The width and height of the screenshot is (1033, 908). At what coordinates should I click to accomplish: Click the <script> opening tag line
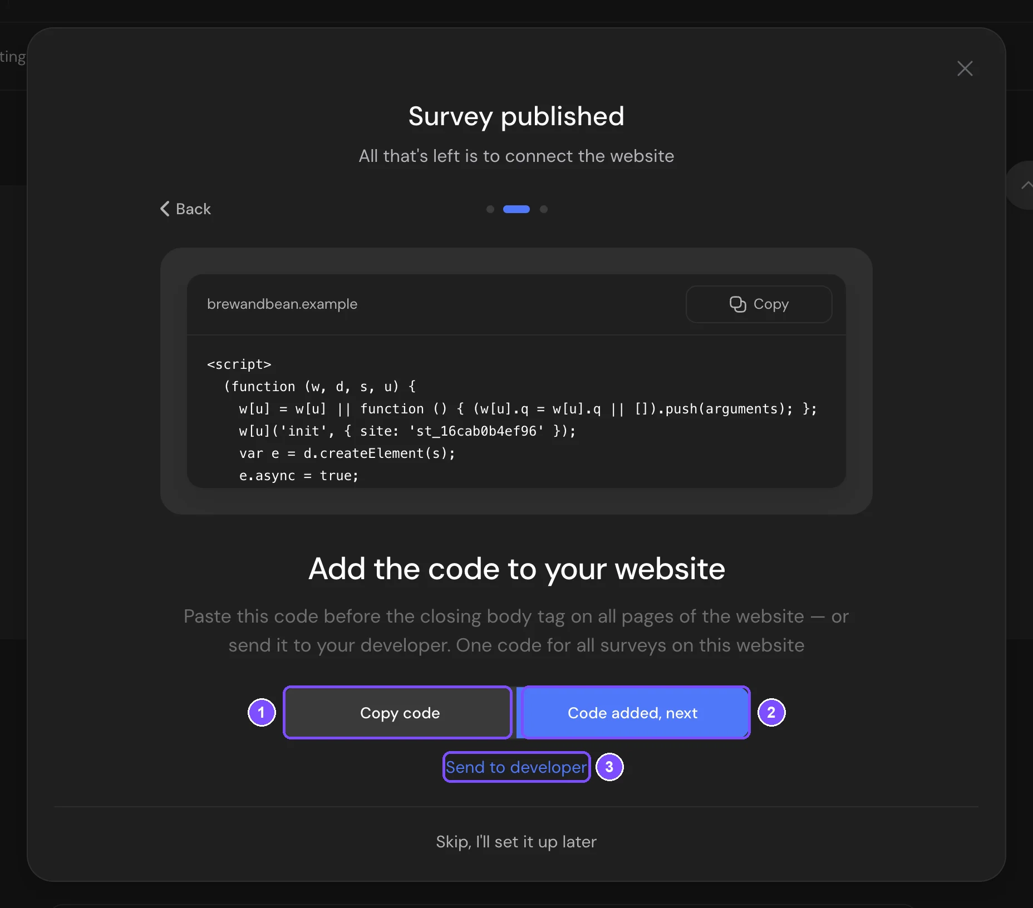pos(239,364)
